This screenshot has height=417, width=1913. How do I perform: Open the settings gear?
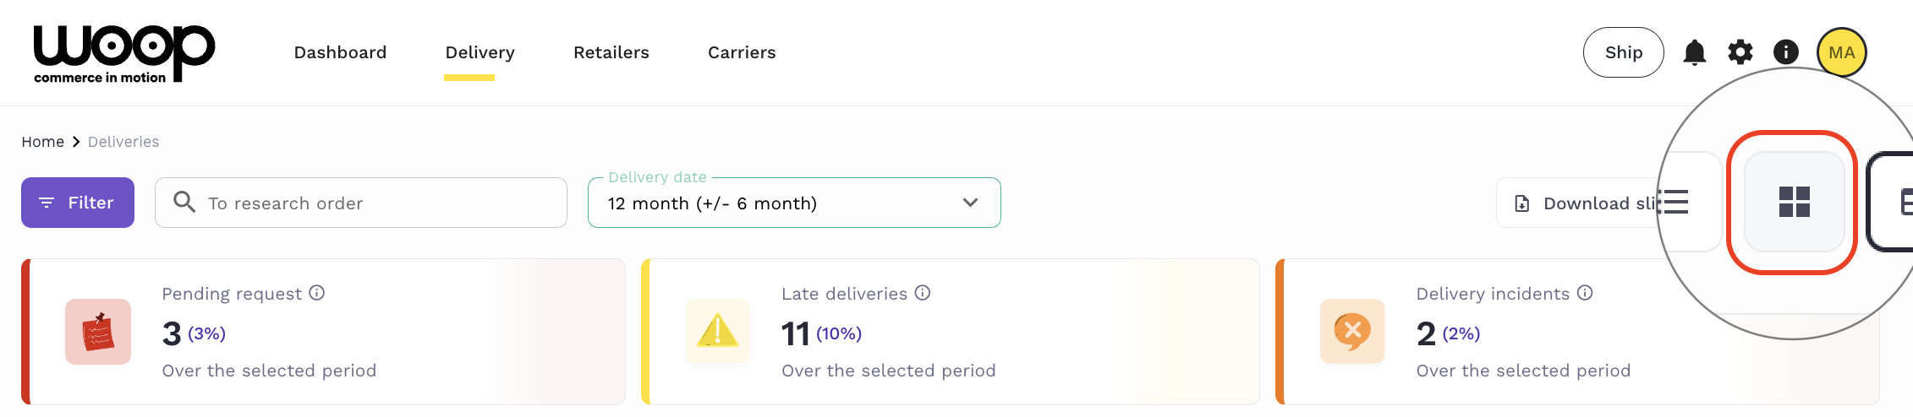[x=1740, y=52]
